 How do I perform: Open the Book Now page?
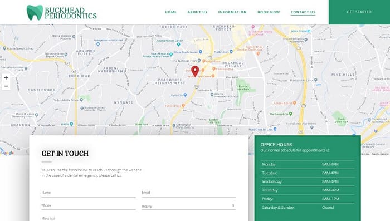269,12
